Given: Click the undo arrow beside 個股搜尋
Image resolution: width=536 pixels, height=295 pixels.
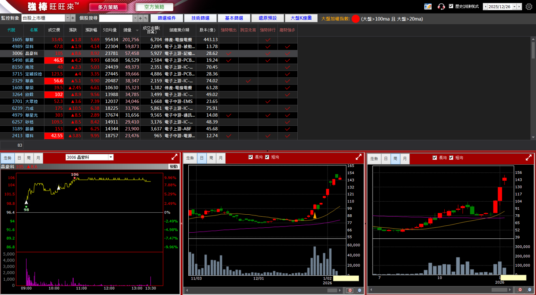Looking at the screenshot, I should click(145, 18).
